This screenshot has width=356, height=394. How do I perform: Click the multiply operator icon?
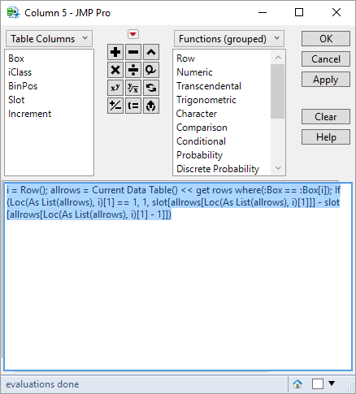click(x=115, y=70)
